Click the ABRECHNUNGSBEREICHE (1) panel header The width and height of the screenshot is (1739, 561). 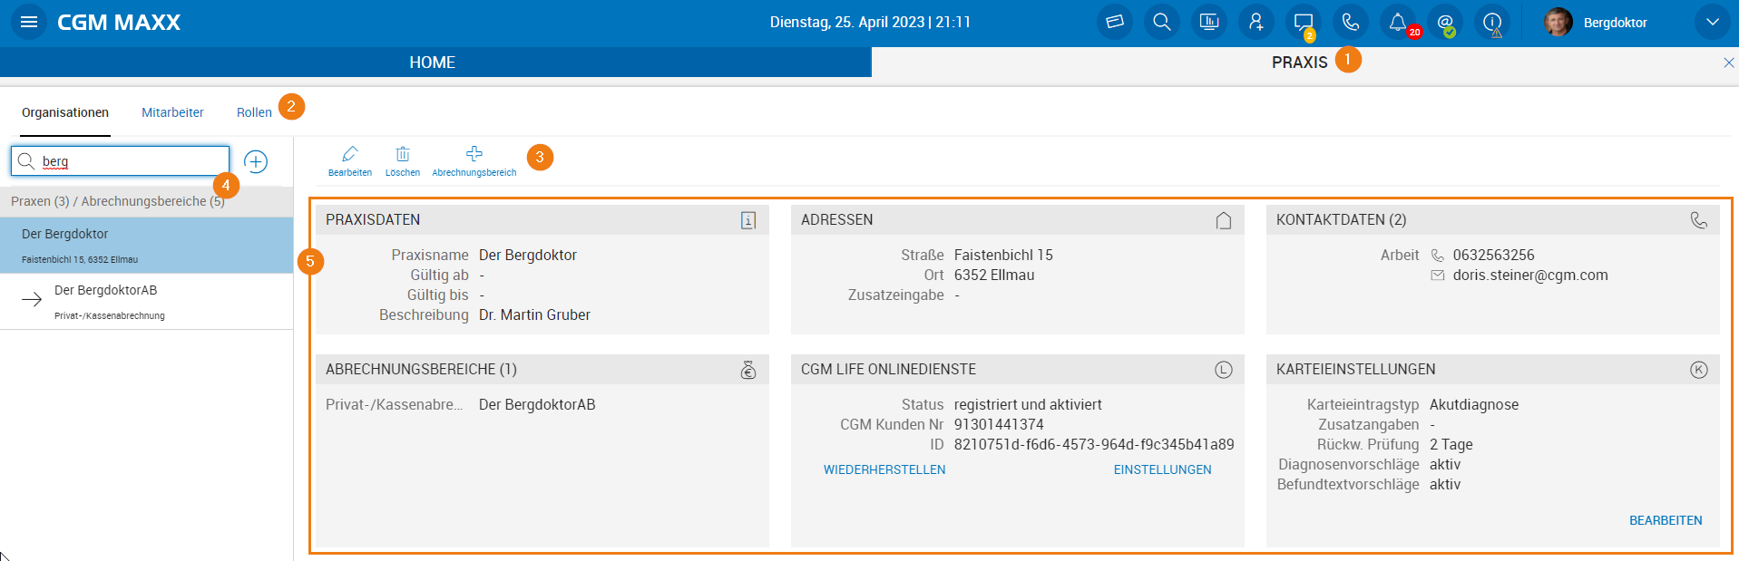542,370
